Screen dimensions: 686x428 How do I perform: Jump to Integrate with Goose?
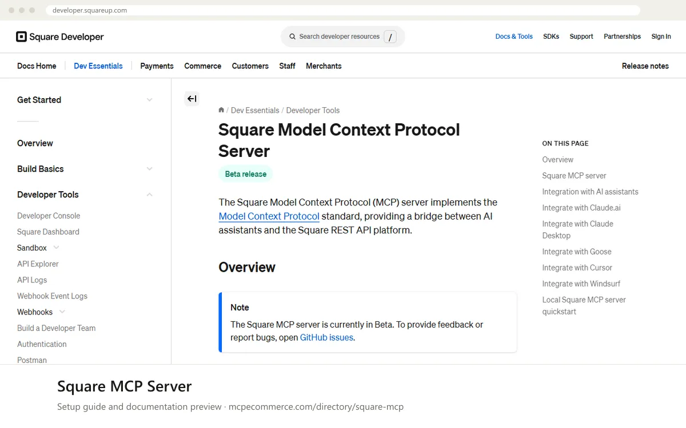point(577,251)
